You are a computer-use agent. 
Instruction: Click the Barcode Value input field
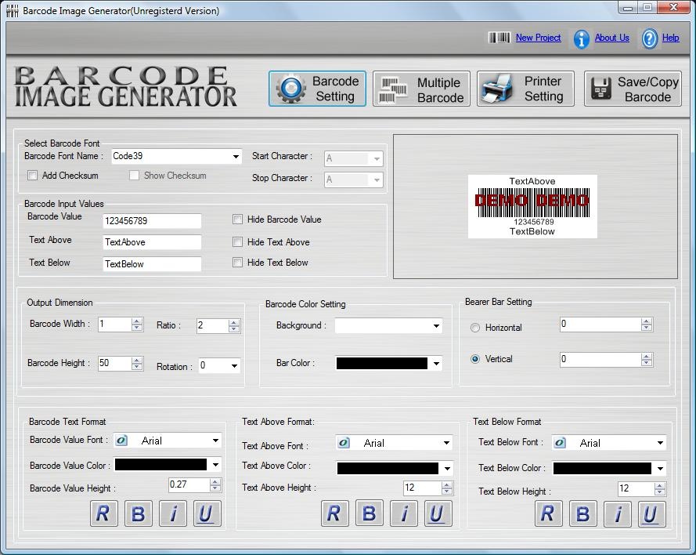coord(152,221)
